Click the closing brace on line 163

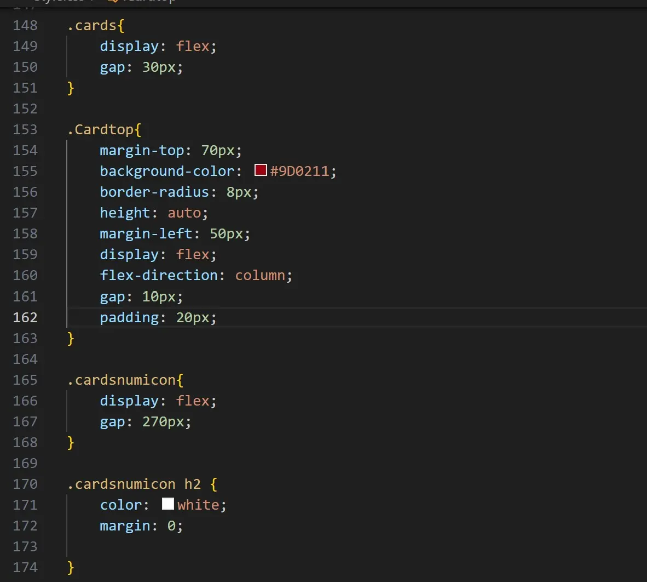(71, 339)
